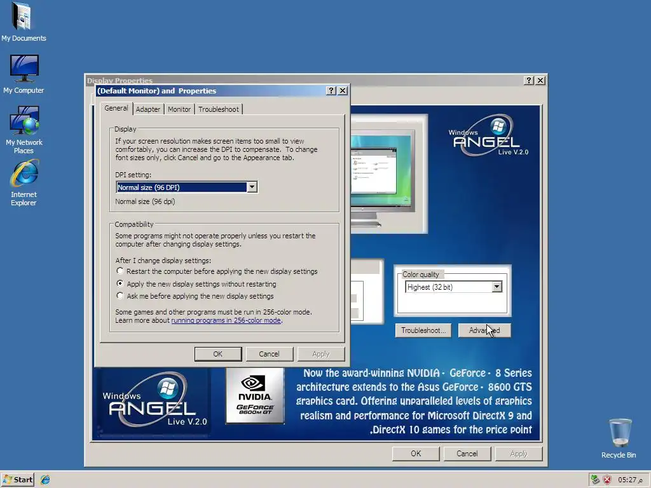Click OK in the monitor properties dialog
Image resolution: width=651 pixels, height=488 pixels.
(218, 354)
